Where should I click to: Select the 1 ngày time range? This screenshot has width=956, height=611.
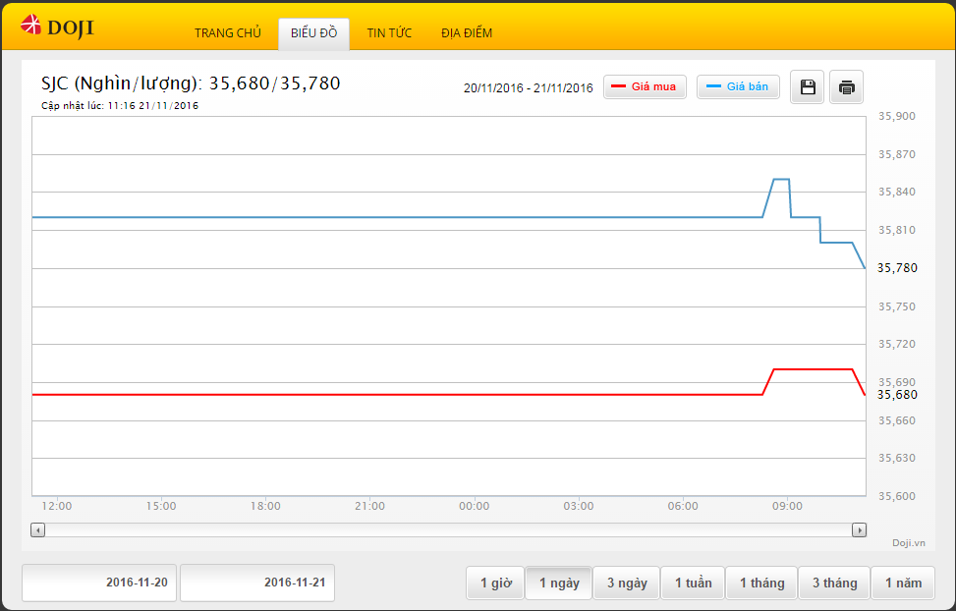click(x=559, y=583)
